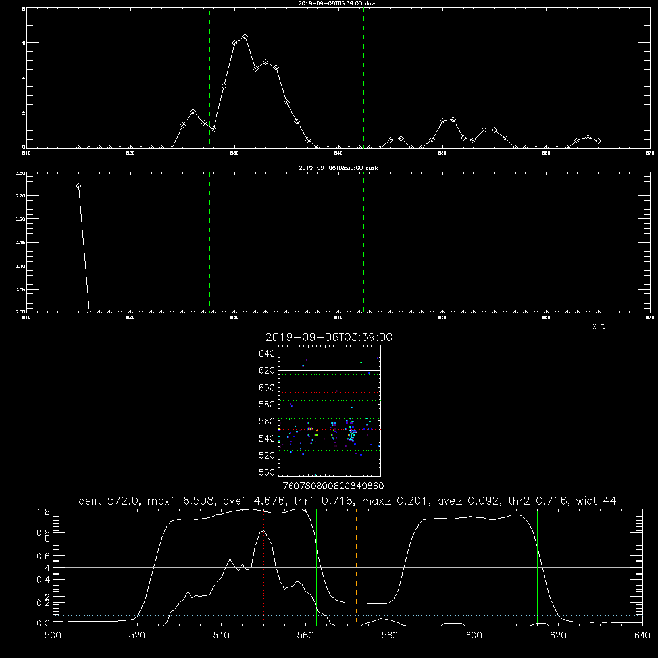The width and height of the screenshot is (658, 658).
Task: Open the heatmap image in the center
Action: point(329,411)
